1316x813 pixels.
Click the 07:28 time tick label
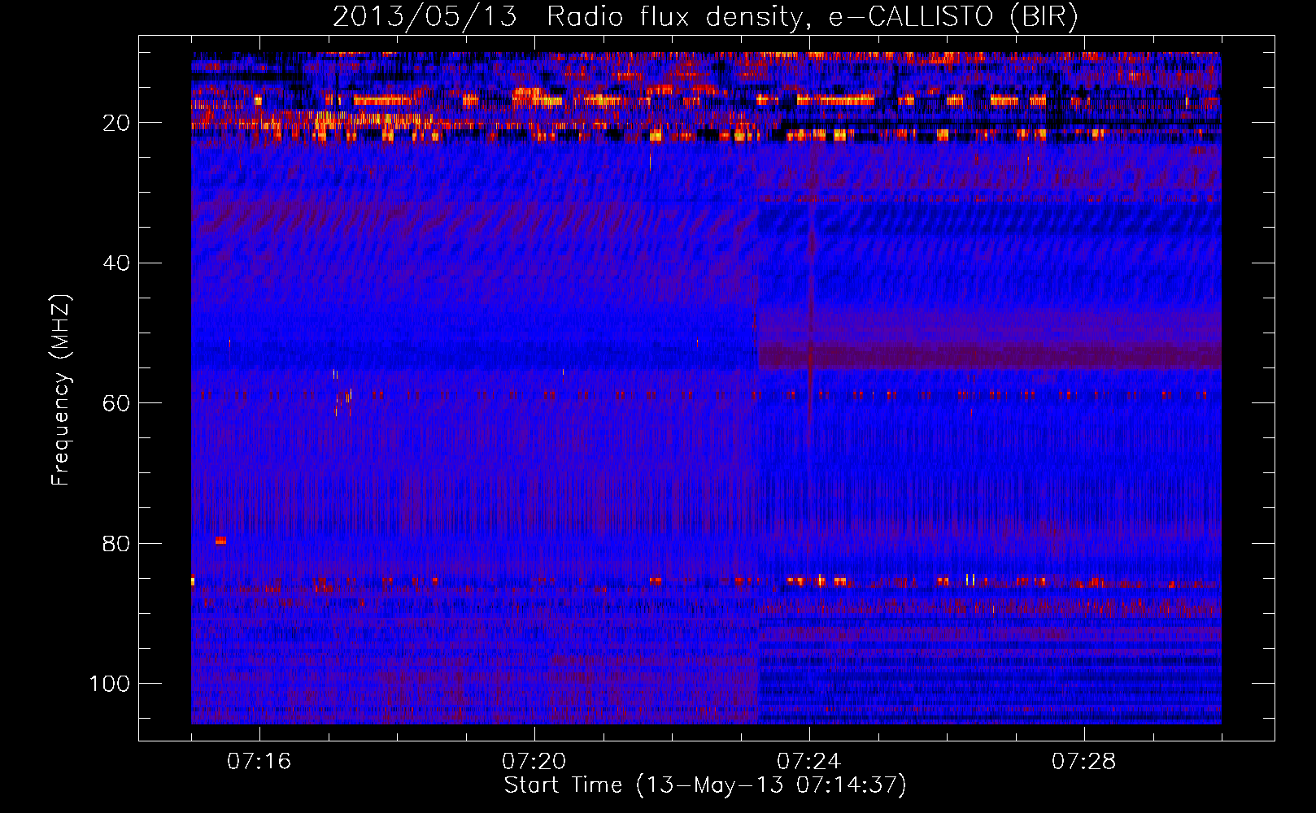tap(1084, 761)
